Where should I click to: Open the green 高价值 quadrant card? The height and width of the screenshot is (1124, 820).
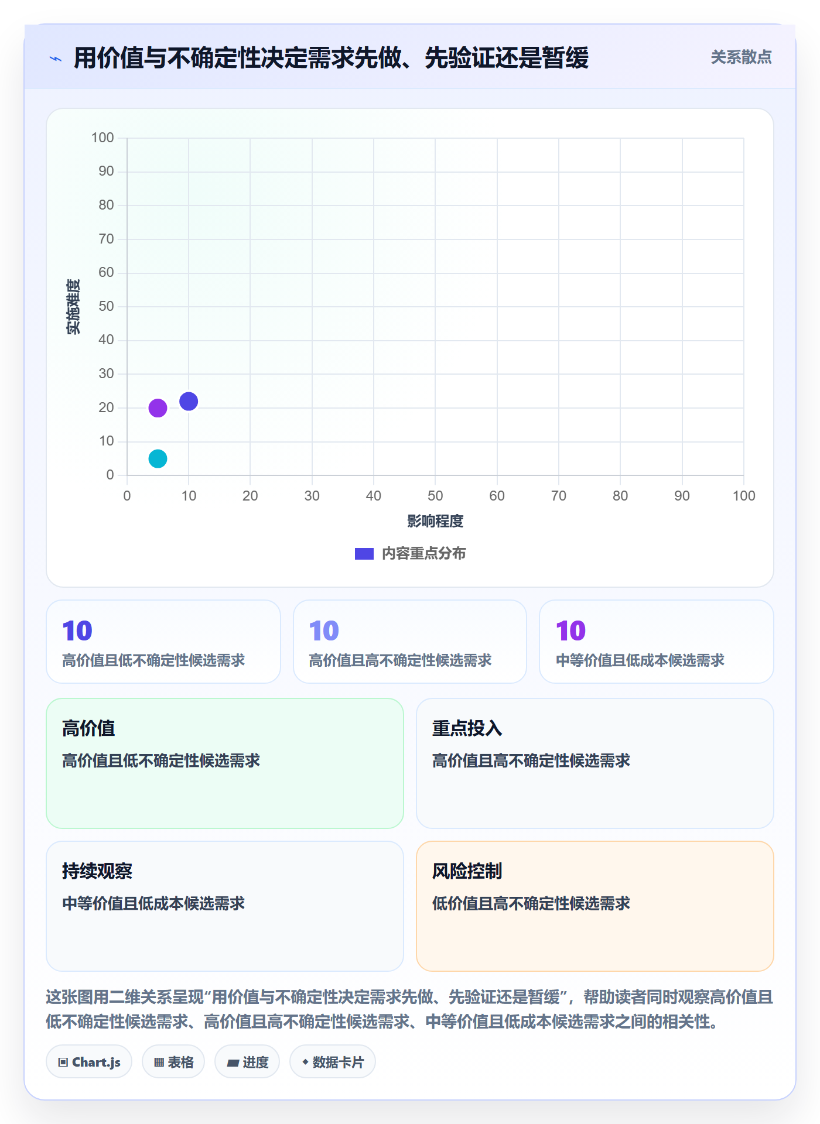coord(225,763)
